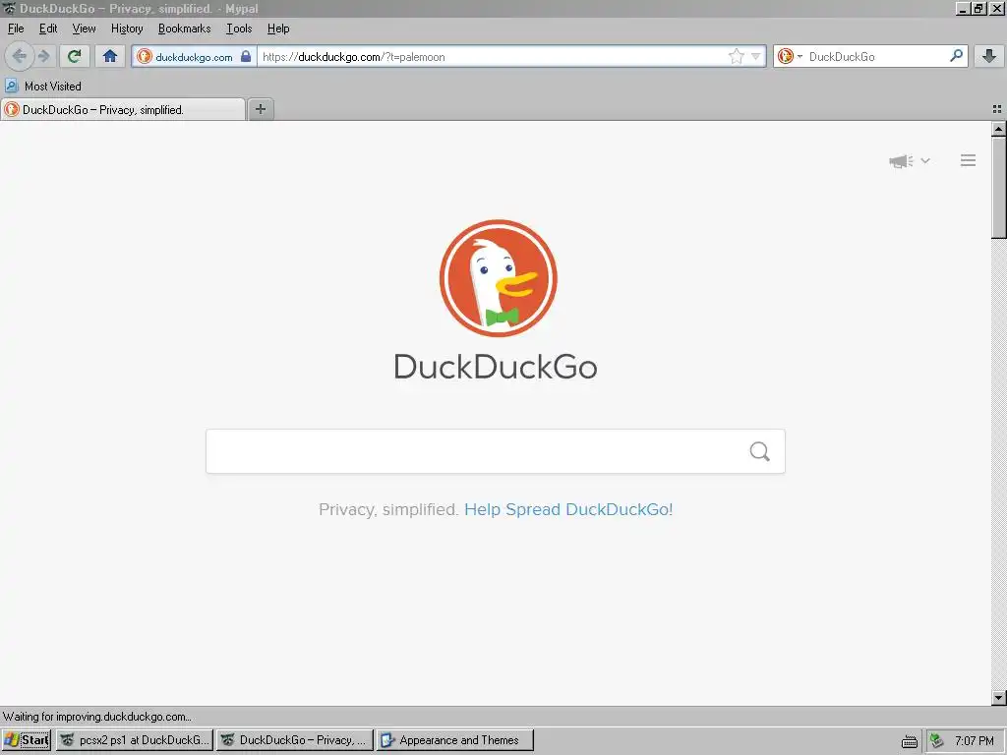Click the padlock security icon in address bar
Image resolution: width=1007 pixels, height=755 pixels.
[x=246, y=56]
